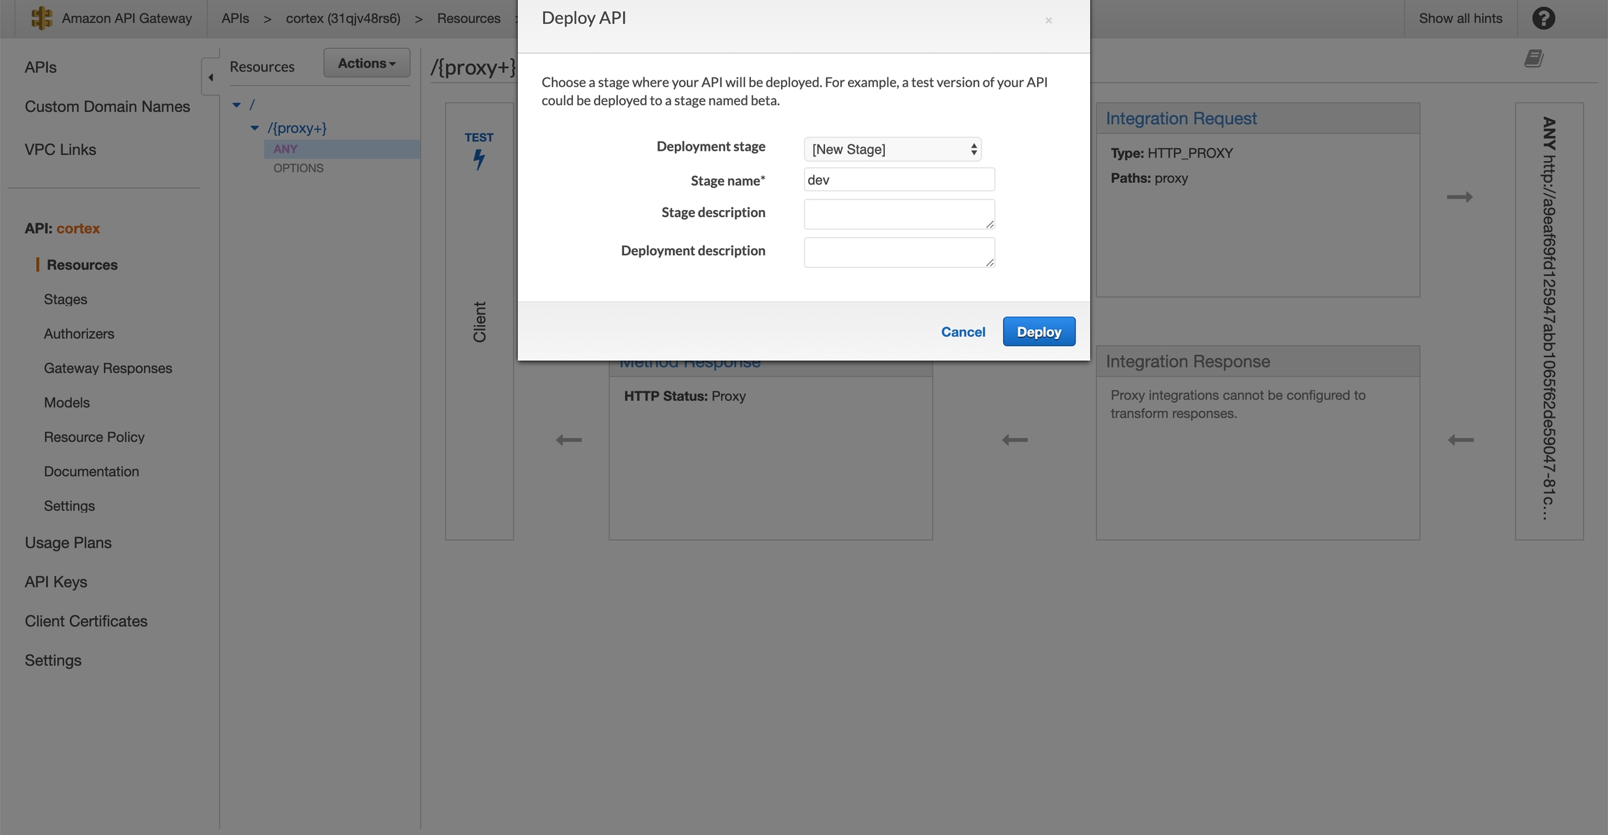This screenshot has height=835, width=1608.
Task: Click the Stage name input containing dev
Action: 899,179
